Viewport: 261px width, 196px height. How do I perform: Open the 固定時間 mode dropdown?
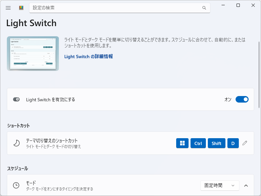point(220,186)
